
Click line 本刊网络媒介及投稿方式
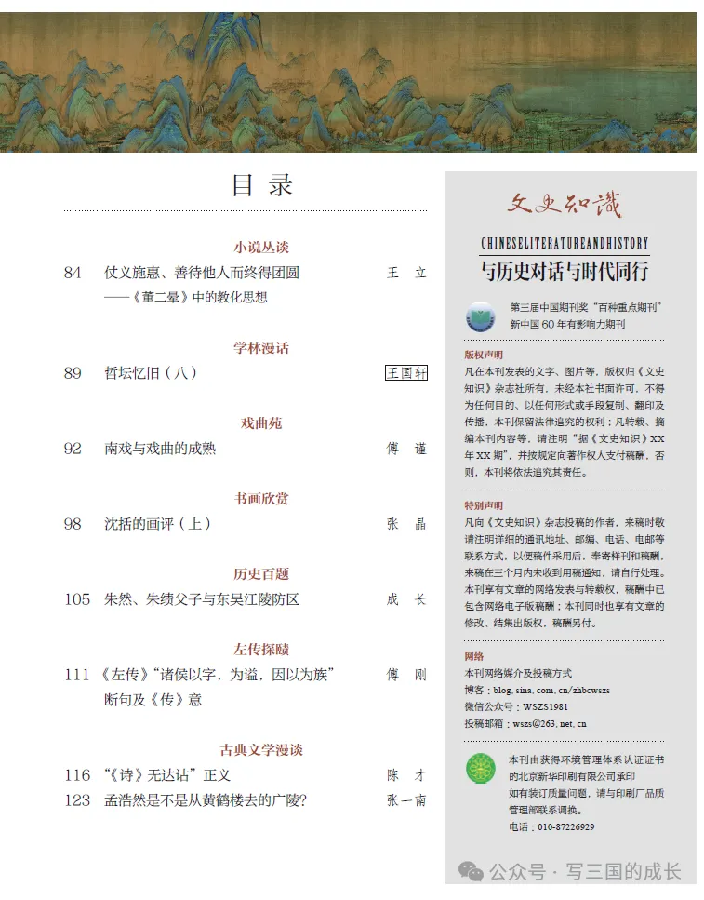click(518, 673)
